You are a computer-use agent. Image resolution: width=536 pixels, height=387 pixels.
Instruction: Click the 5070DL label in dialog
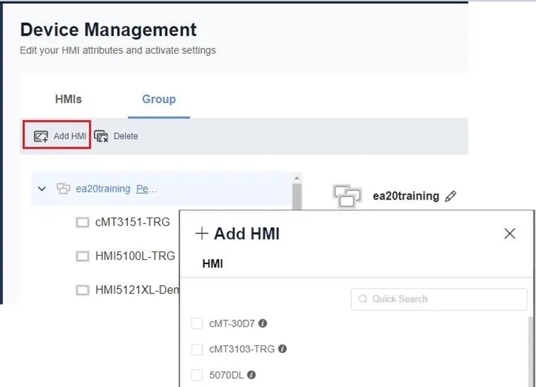(226, 375)
